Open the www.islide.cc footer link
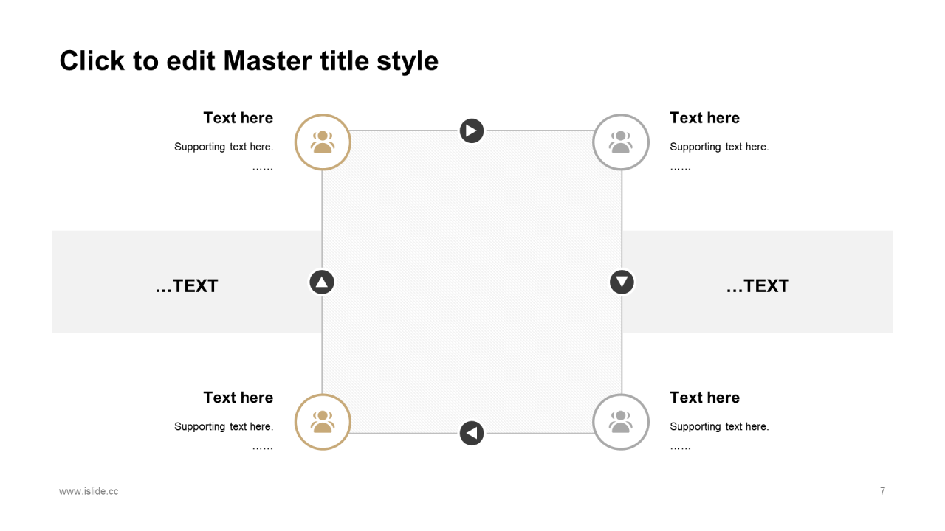This screenshot has width=945, height=531. point(89,491)
